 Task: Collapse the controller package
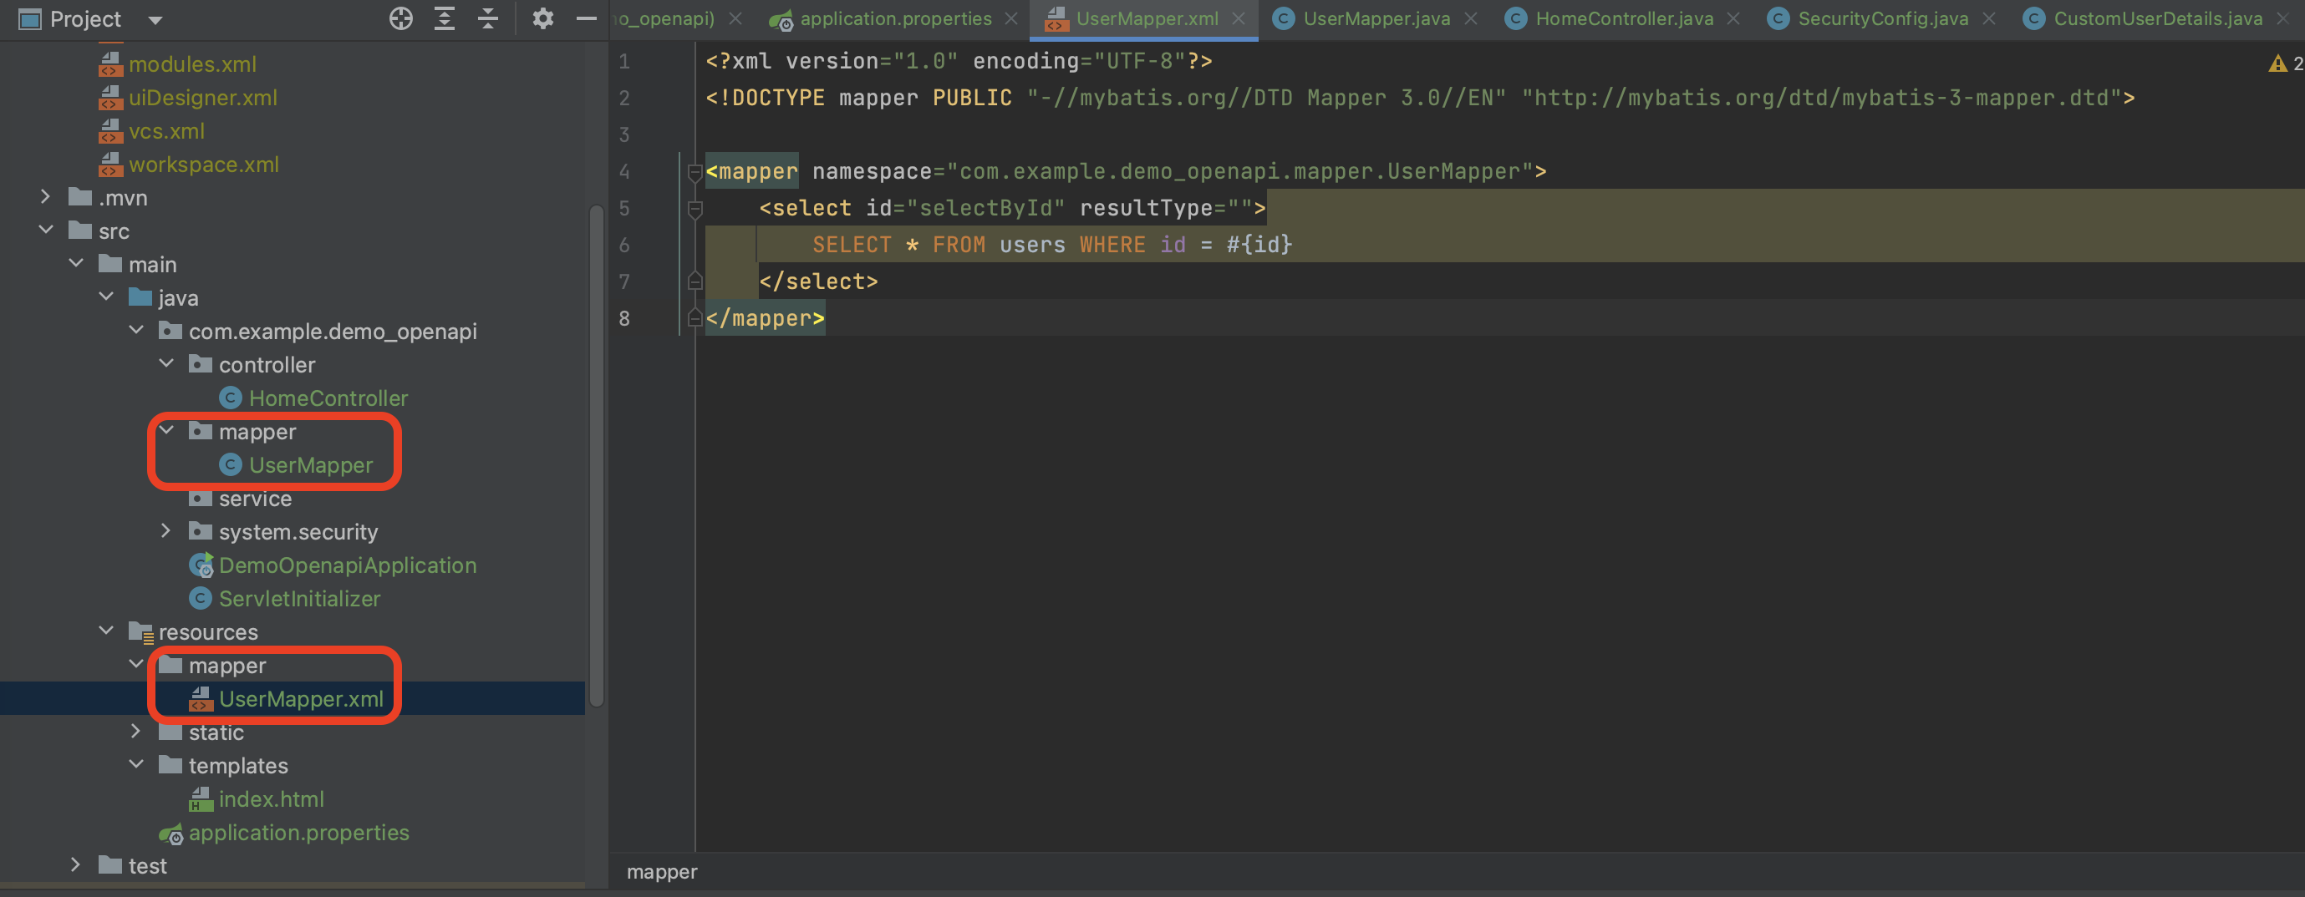tap(166, 365)
